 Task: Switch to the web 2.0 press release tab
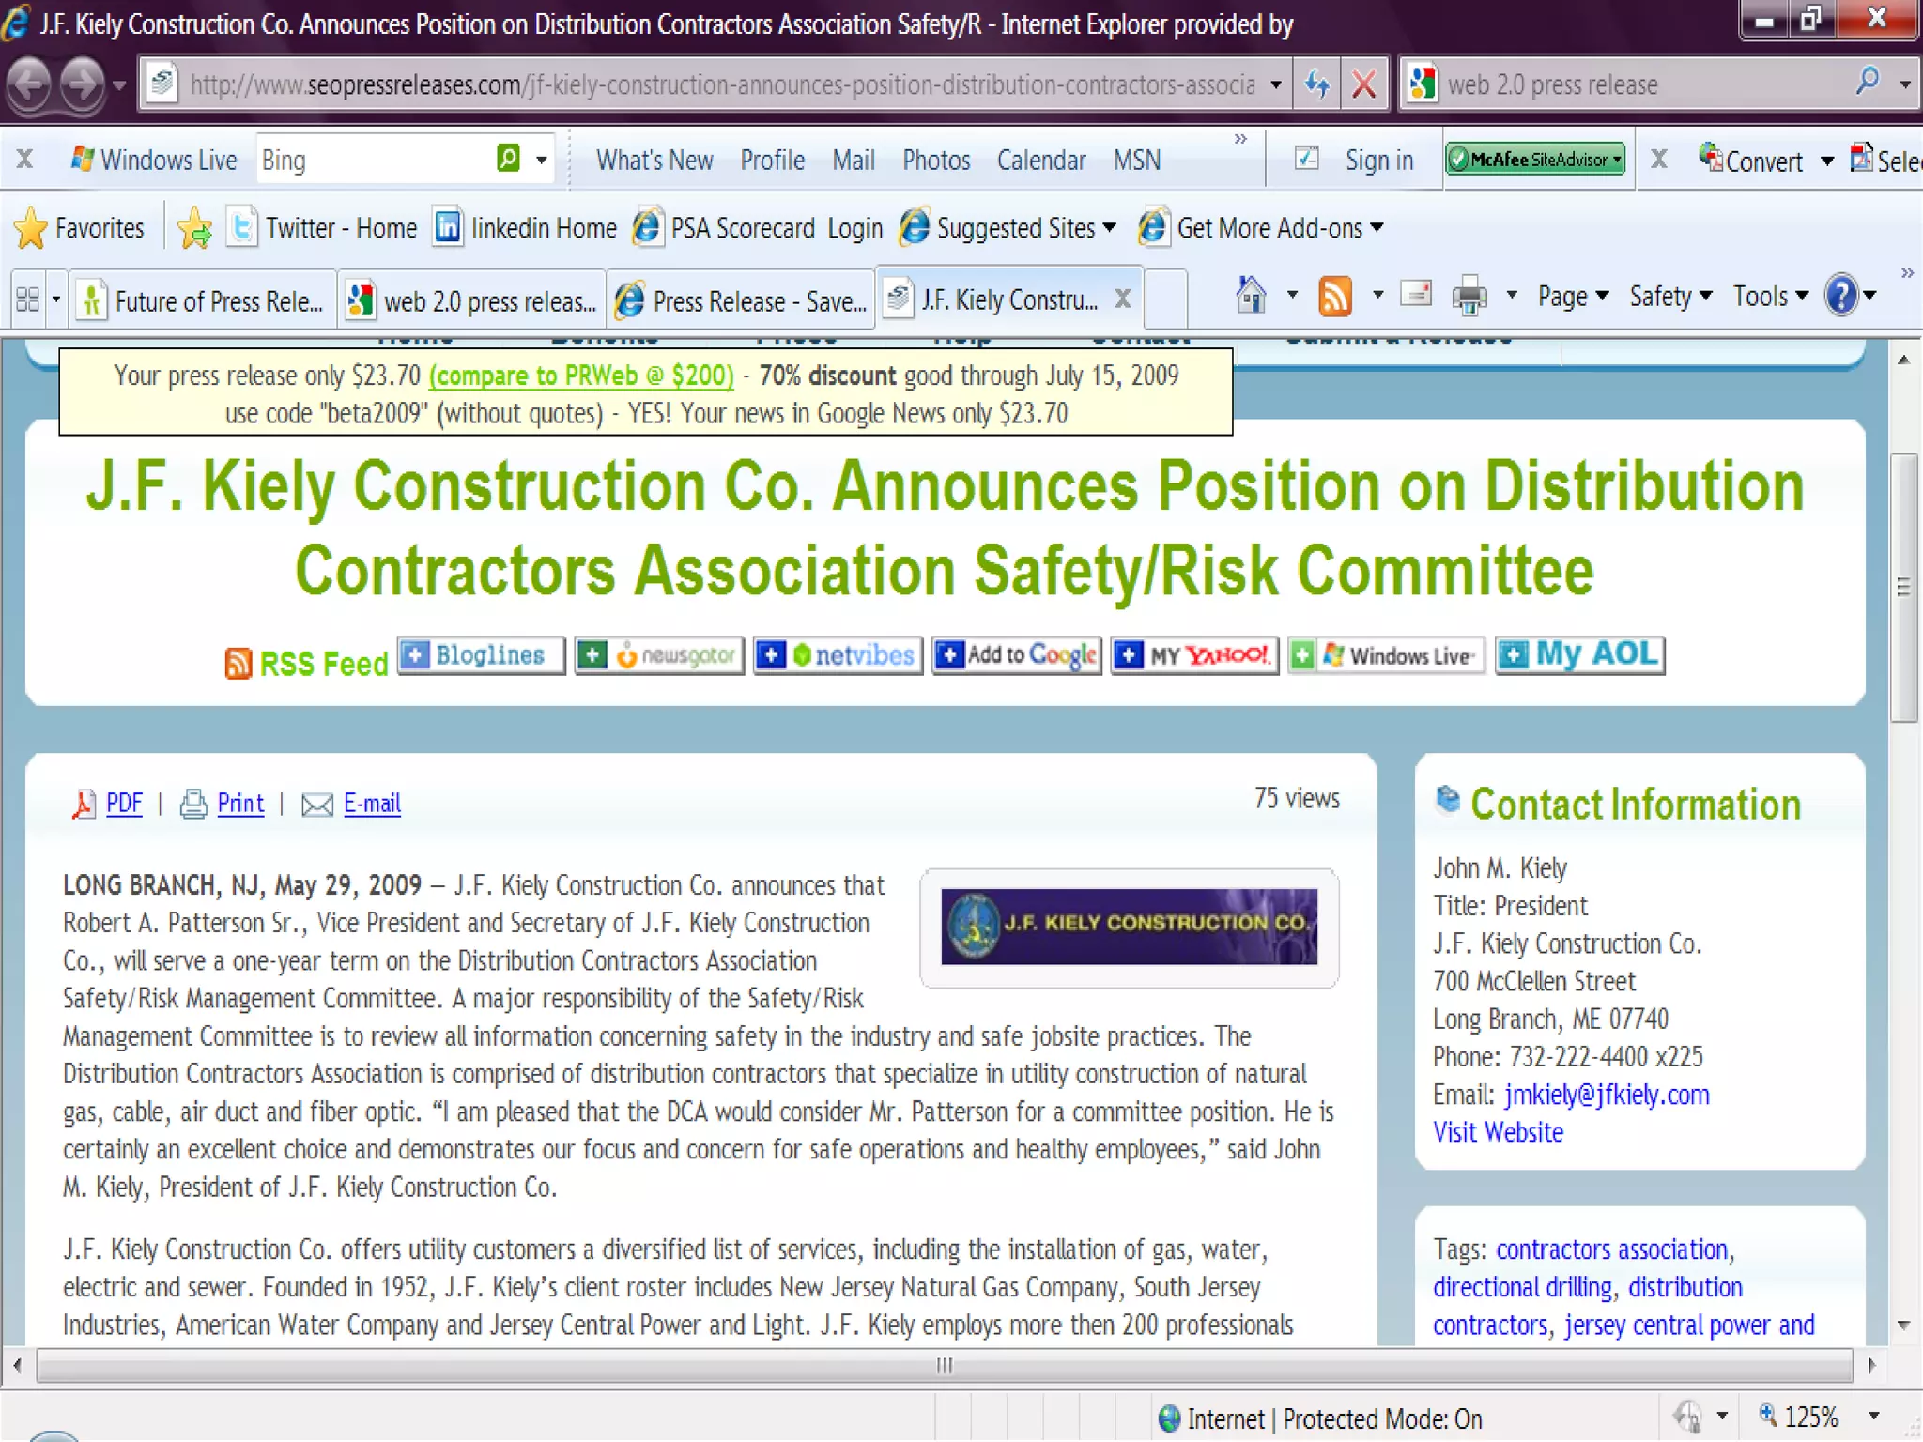(472, 300)
